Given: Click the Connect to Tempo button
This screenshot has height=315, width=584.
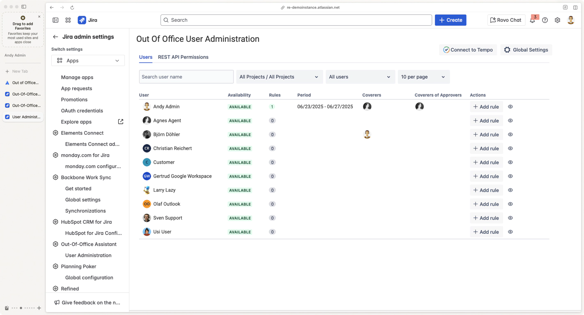Looking at the screenshot, I should pyautogui.click(x=468, y=50).
